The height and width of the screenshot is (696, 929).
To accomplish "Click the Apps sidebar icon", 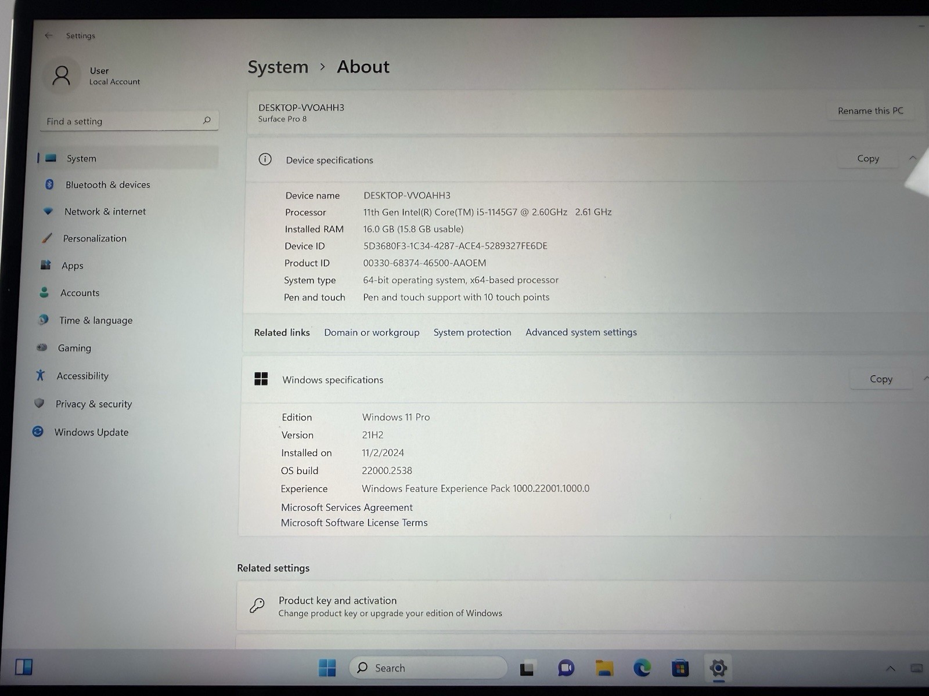I will click(46, 265).
